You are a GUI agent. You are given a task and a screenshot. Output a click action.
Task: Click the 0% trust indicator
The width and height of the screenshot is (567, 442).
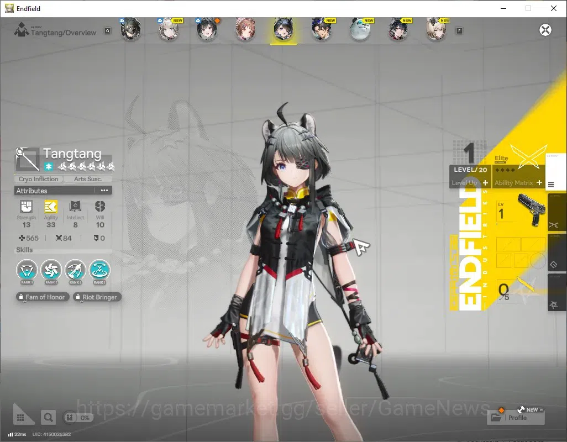coord(78,418)
